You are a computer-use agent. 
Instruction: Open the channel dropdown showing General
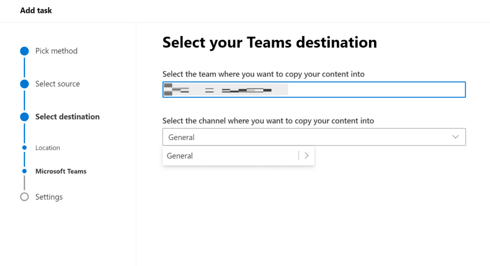coord(306,137)
